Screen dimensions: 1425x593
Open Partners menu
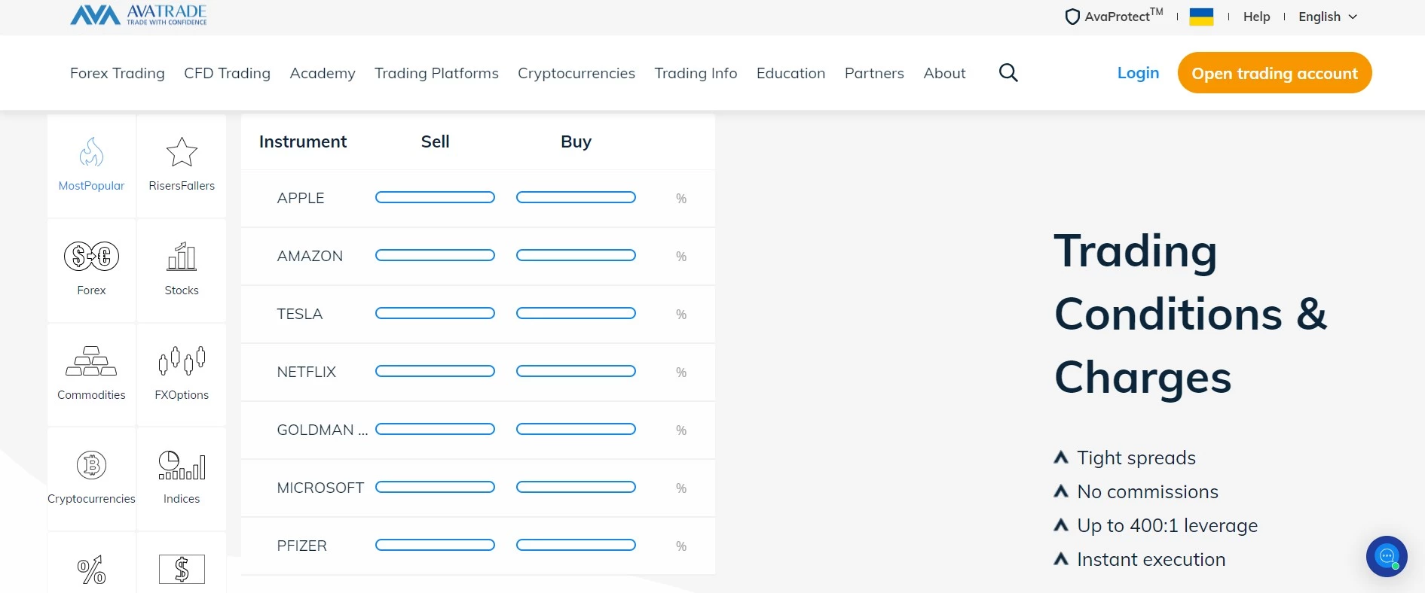(874, 73)
